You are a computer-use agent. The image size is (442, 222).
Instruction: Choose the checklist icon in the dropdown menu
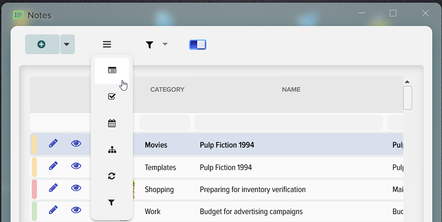(x=112, y=96)
